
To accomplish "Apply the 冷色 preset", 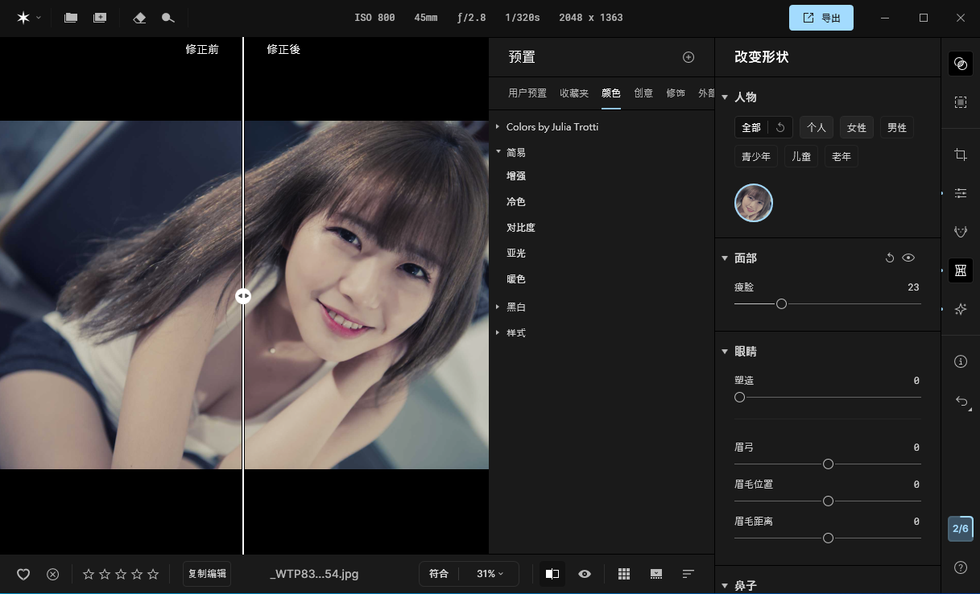I will pos(516,202).
